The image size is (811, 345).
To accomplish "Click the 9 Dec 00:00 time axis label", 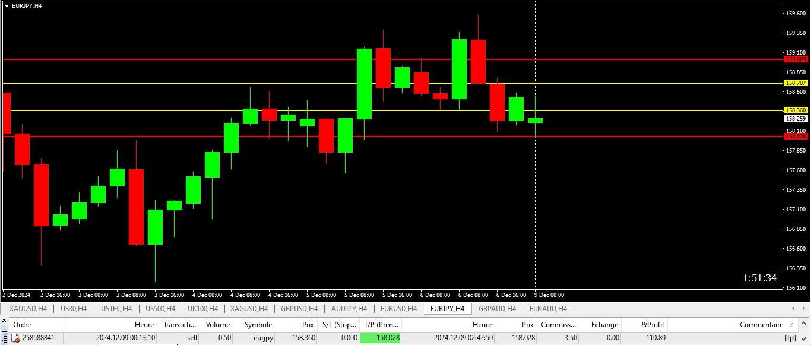I will [549, 295].
